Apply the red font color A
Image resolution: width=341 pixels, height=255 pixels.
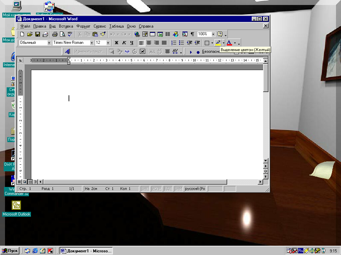point(229,43)
